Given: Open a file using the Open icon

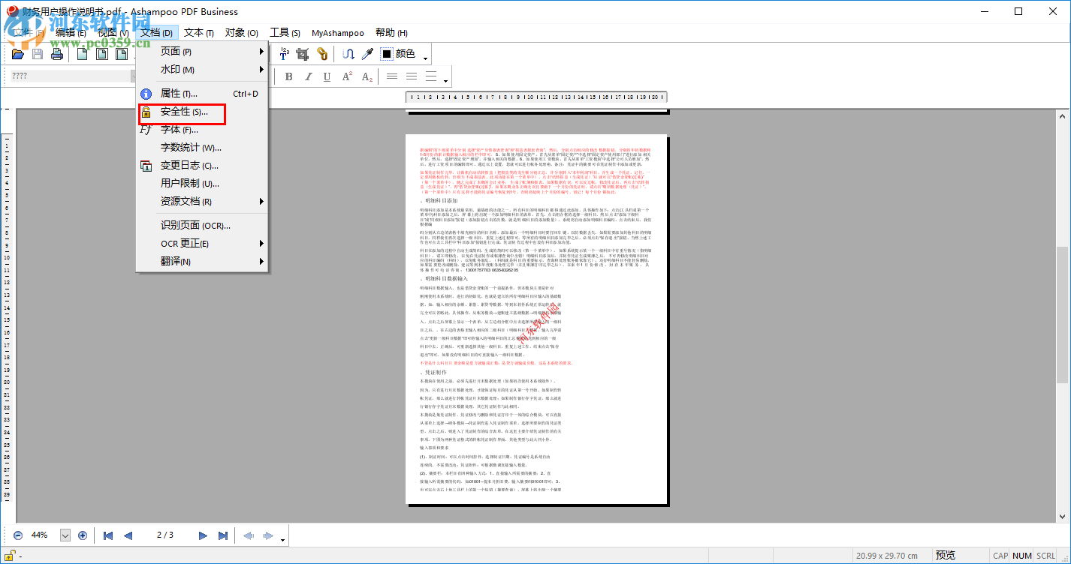Looking at the screenshot, I should (x=17, y=53).
